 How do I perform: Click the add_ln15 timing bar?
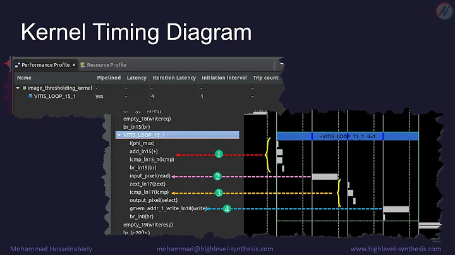pos(280,152)
